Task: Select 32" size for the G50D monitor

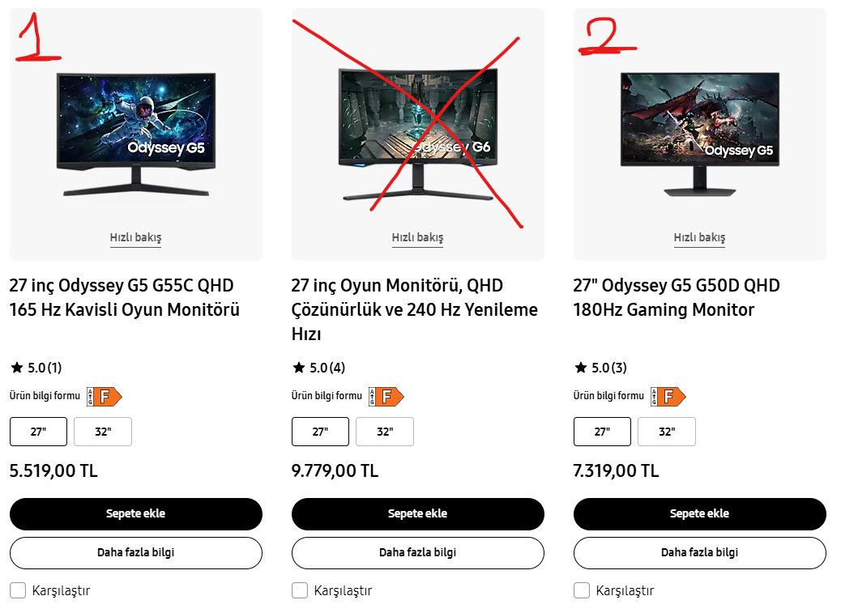Action: [667, 432]
